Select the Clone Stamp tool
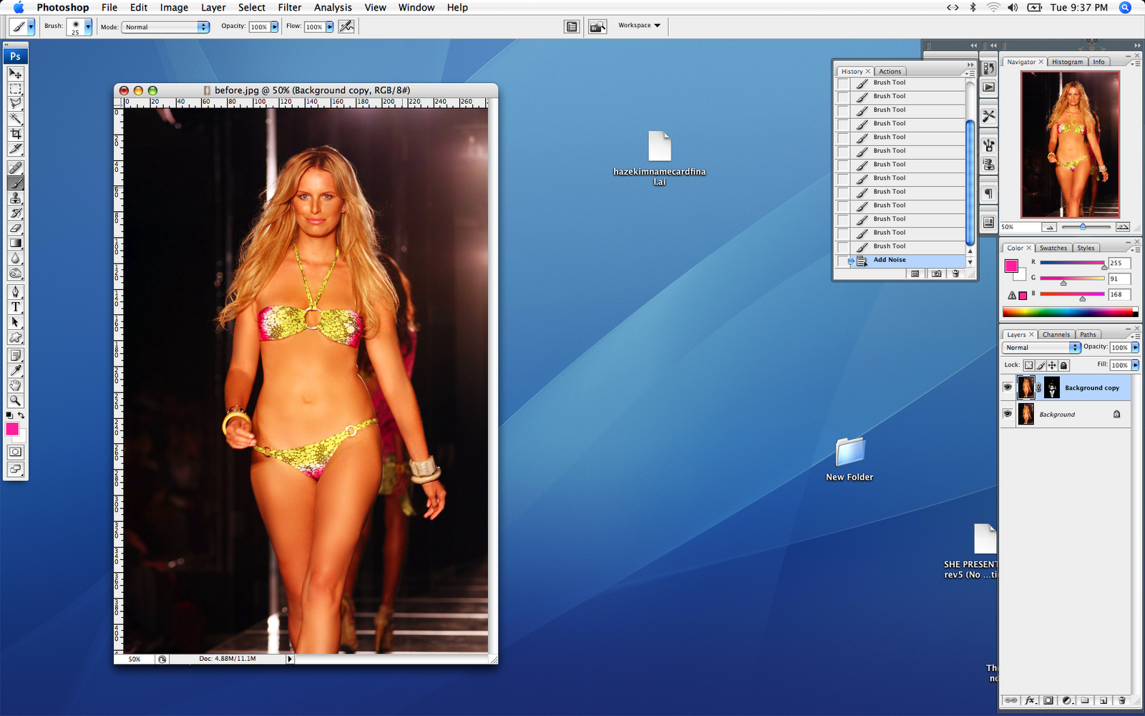Screen dimensions: 1145x716 (x=15, y=198)
